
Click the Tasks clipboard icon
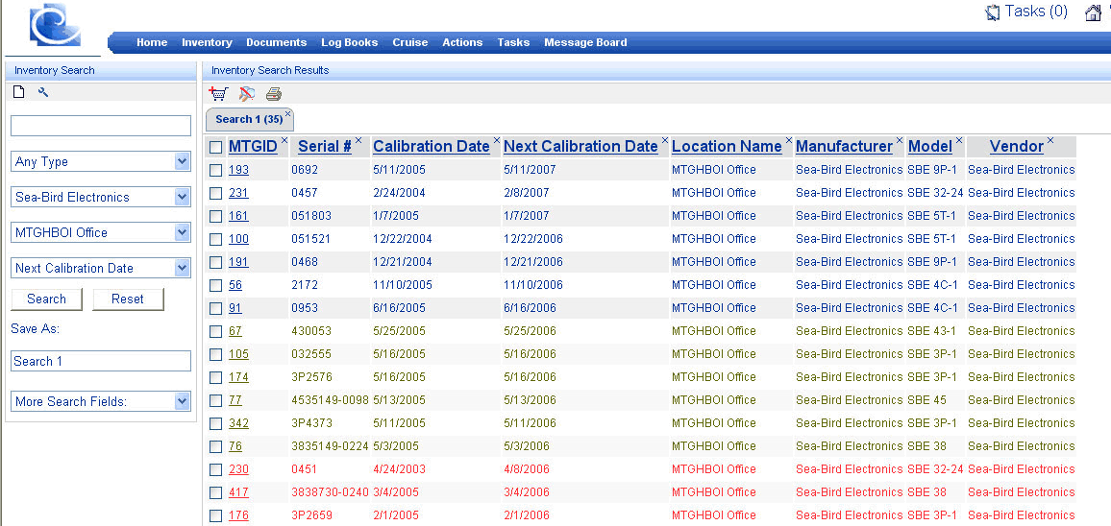coord(993,12)
